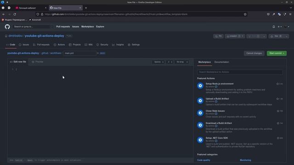Switch to the Issues repository tab
294x165 pixels.
pyautogui.click(x=24, y=45)
